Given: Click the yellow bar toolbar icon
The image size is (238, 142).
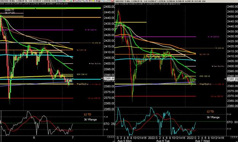Looking at the screenshot, I should point(93,1).
